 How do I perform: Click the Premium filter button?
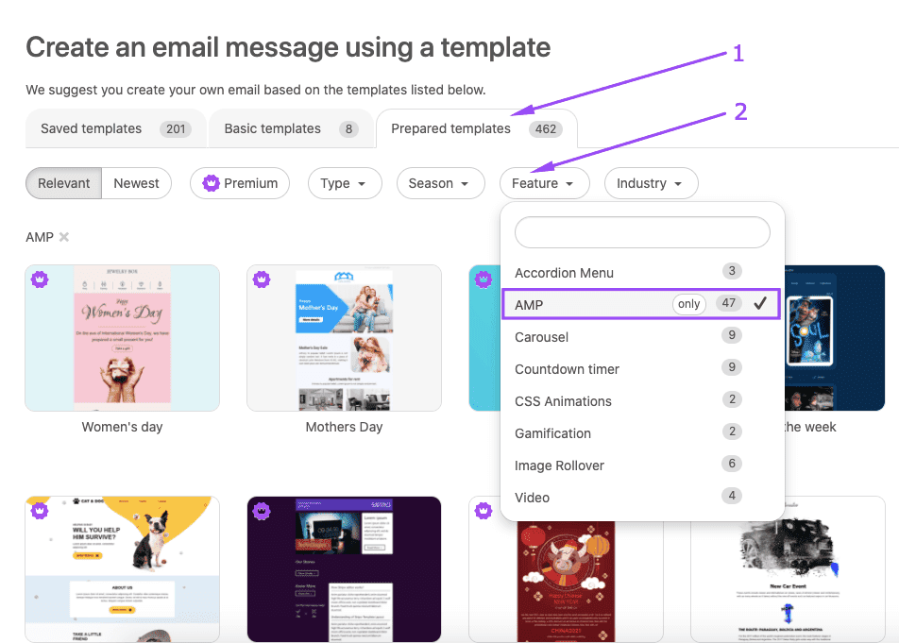point(240,183)
